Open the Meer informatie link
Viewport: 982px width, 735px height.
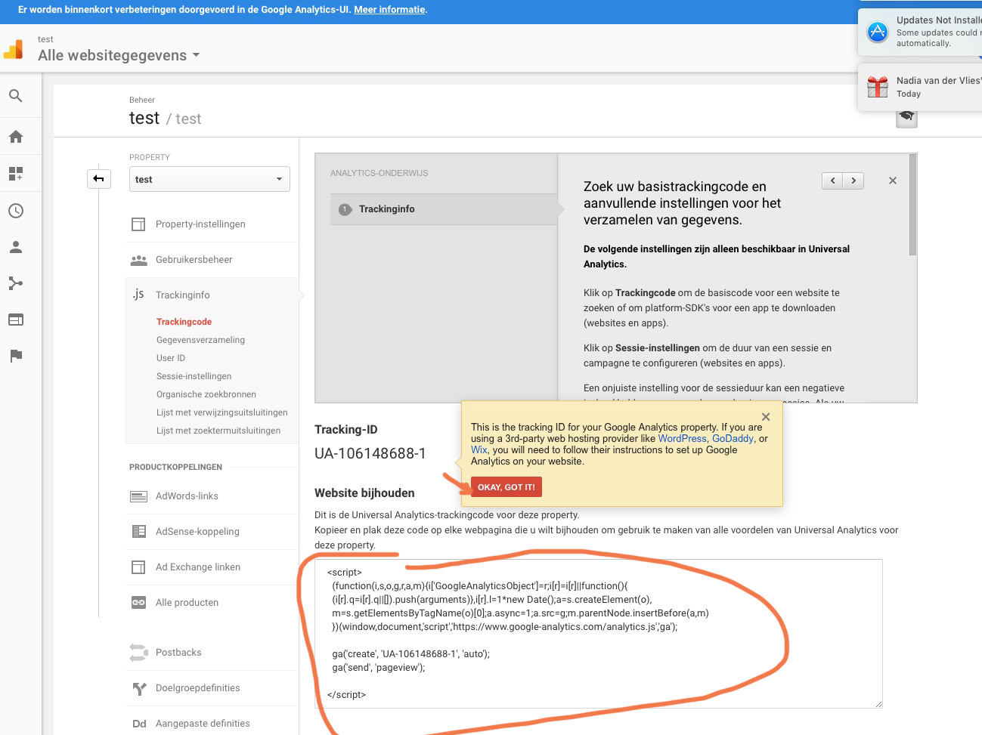389,10
